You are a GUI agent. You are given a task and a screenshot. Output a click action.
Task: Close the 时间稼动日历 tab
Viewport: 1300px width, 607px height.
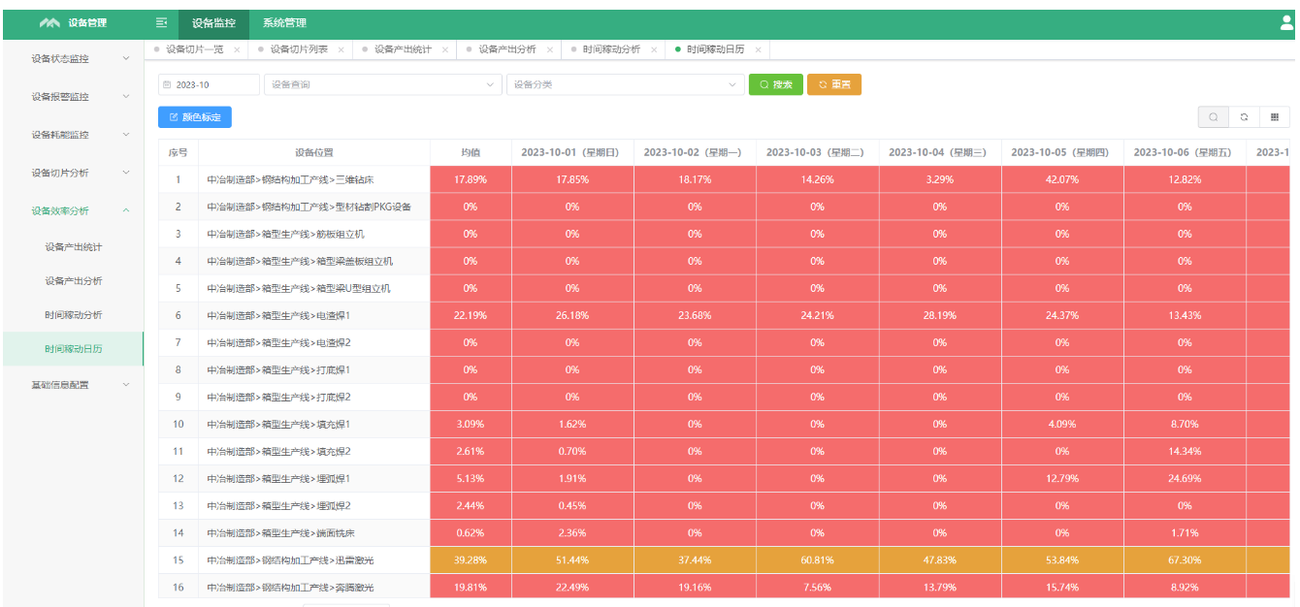tap(758, 49)
